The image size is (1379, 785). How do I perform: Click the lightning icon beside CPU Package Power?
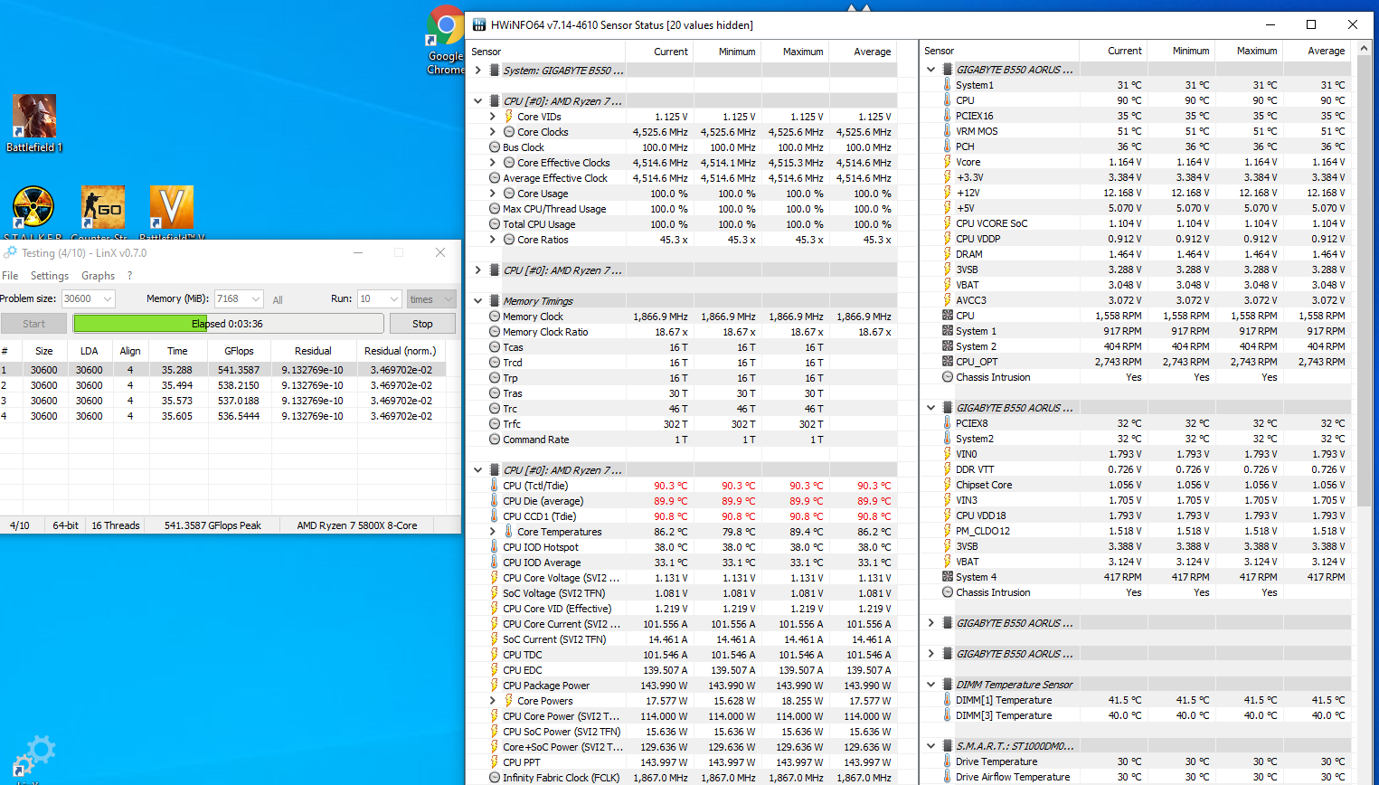point(494,686)
